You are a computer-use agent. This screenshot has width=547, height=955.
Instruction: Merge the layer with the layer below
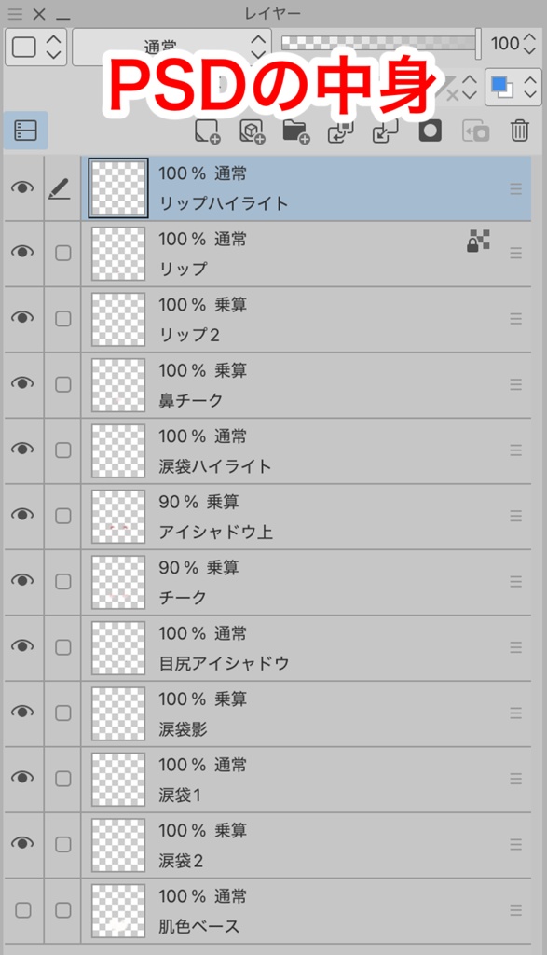[386, 131]
